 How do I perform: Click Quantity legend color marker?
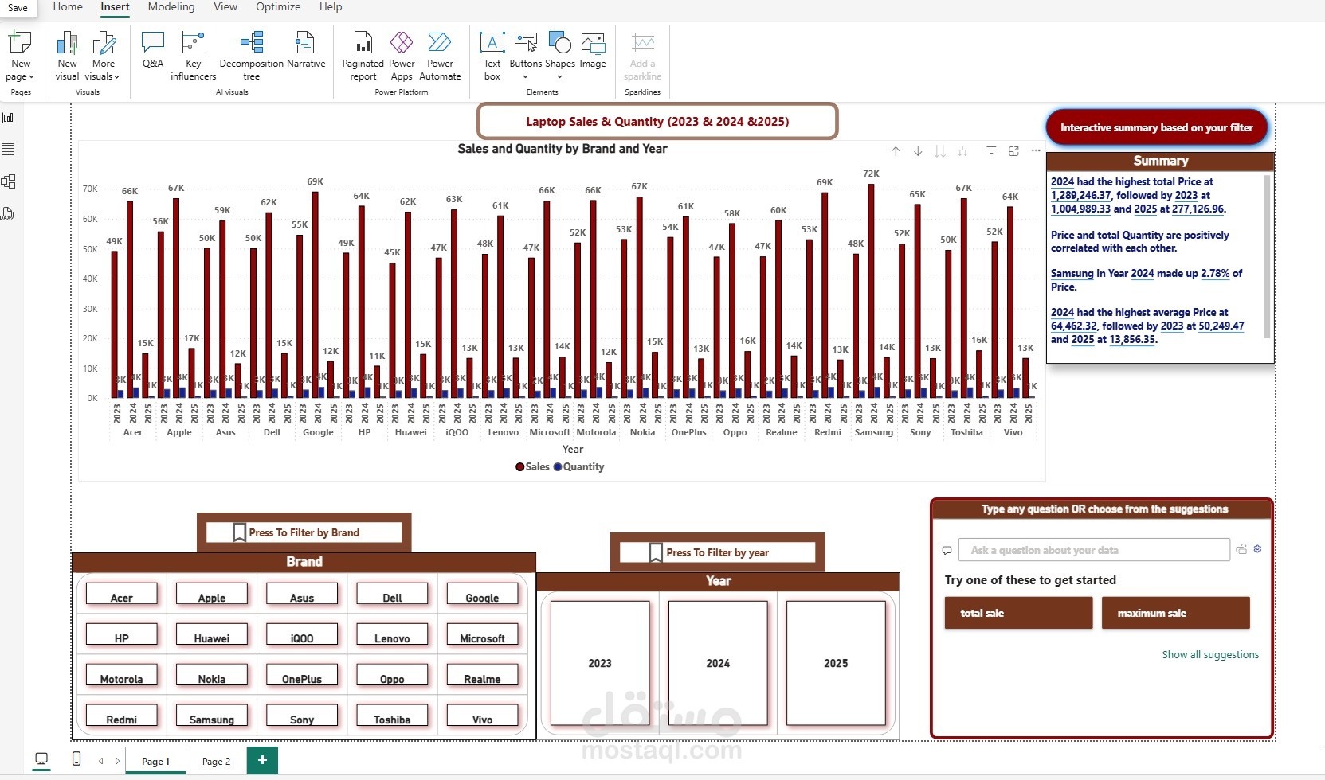[x=558, y=467]
